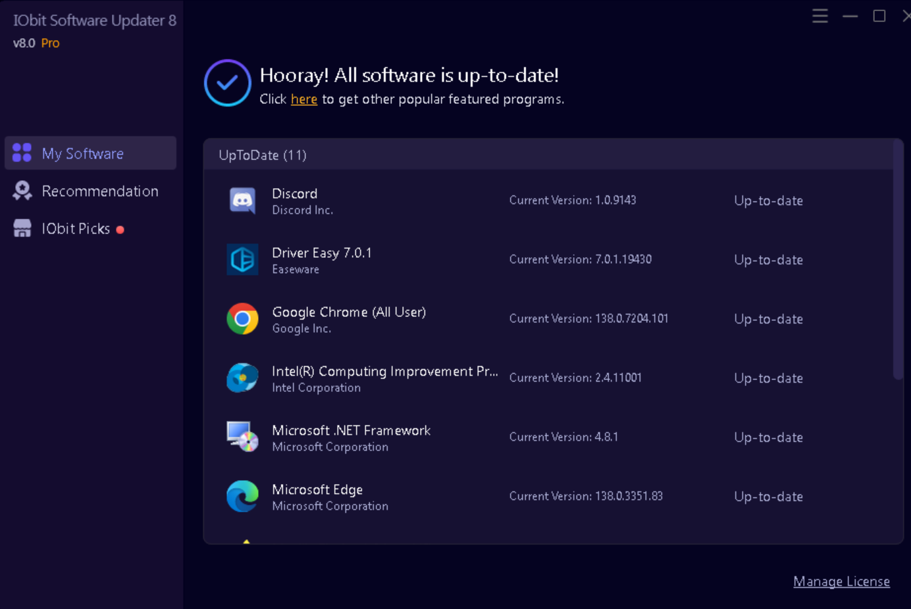Open the Recommendation section
Viewport: 911px width, 609px height.
90,191
